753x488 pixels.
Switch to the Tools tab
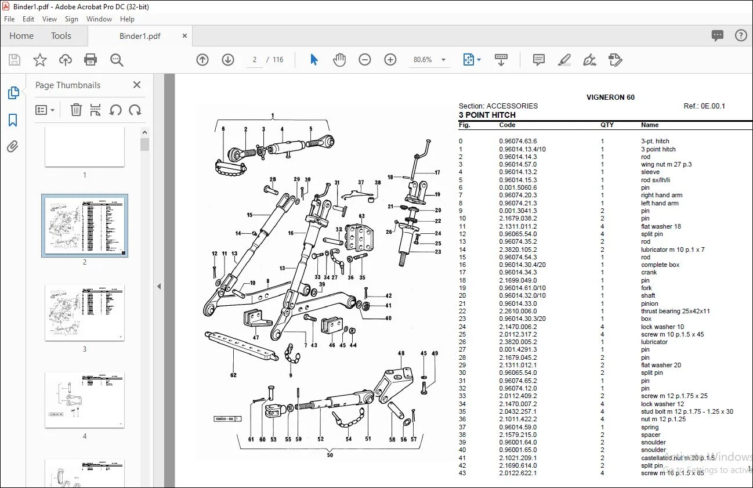pyautogui.click(x=61, y=36)
